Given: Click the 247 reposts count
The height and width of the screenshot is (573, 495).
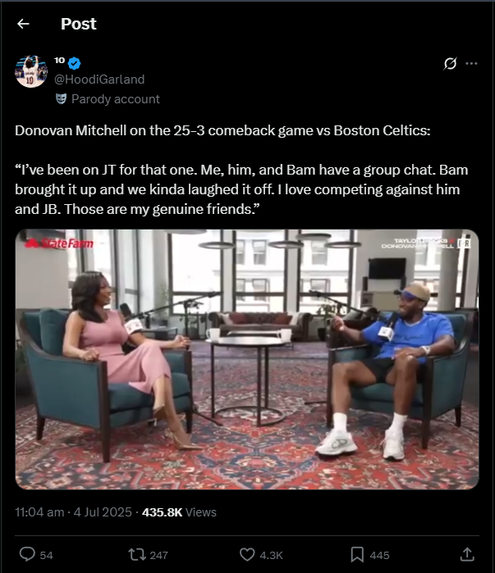Looking at the screenshot, I should coord(158,556).
